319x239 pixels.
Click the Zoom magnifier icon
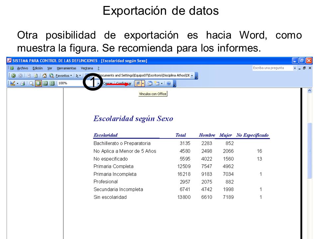click(31, 83)
